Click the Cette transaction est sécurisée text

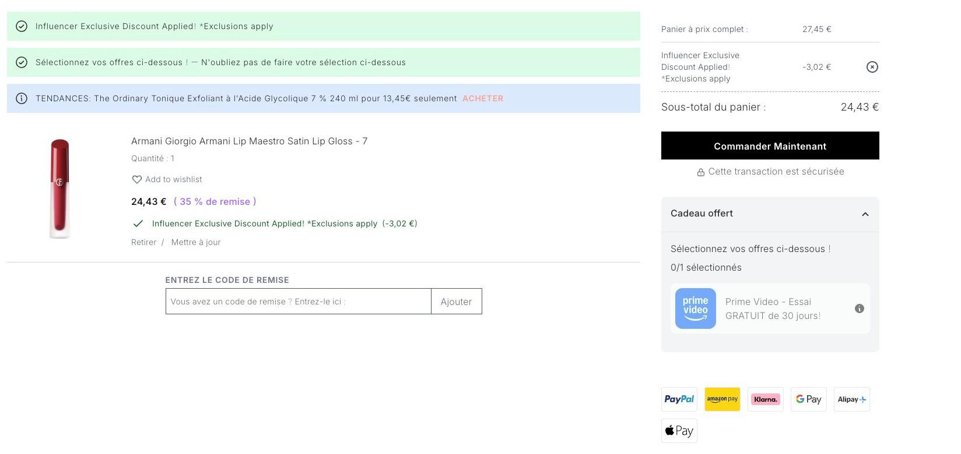pos(776,172)
